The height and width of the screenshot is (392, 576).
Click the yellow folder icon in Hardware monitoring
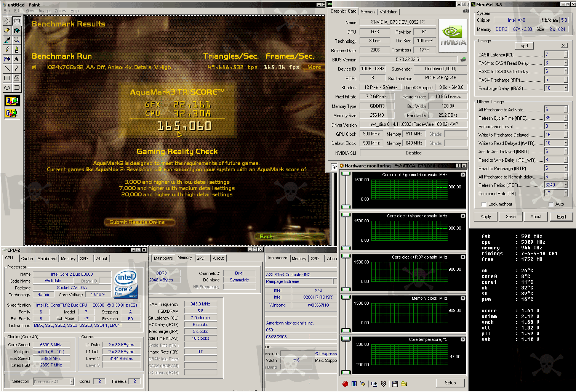pyautogui.click(x=404, y=384)
